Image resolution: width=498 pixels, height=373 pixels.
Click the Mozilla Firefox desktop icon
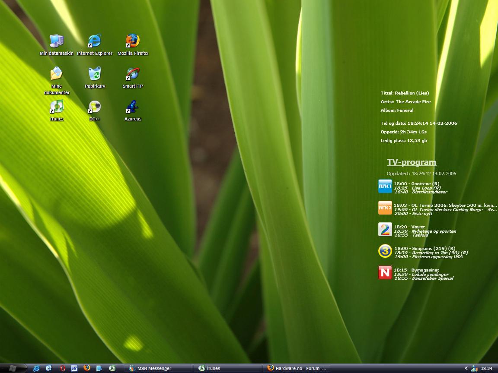[133, 41]
